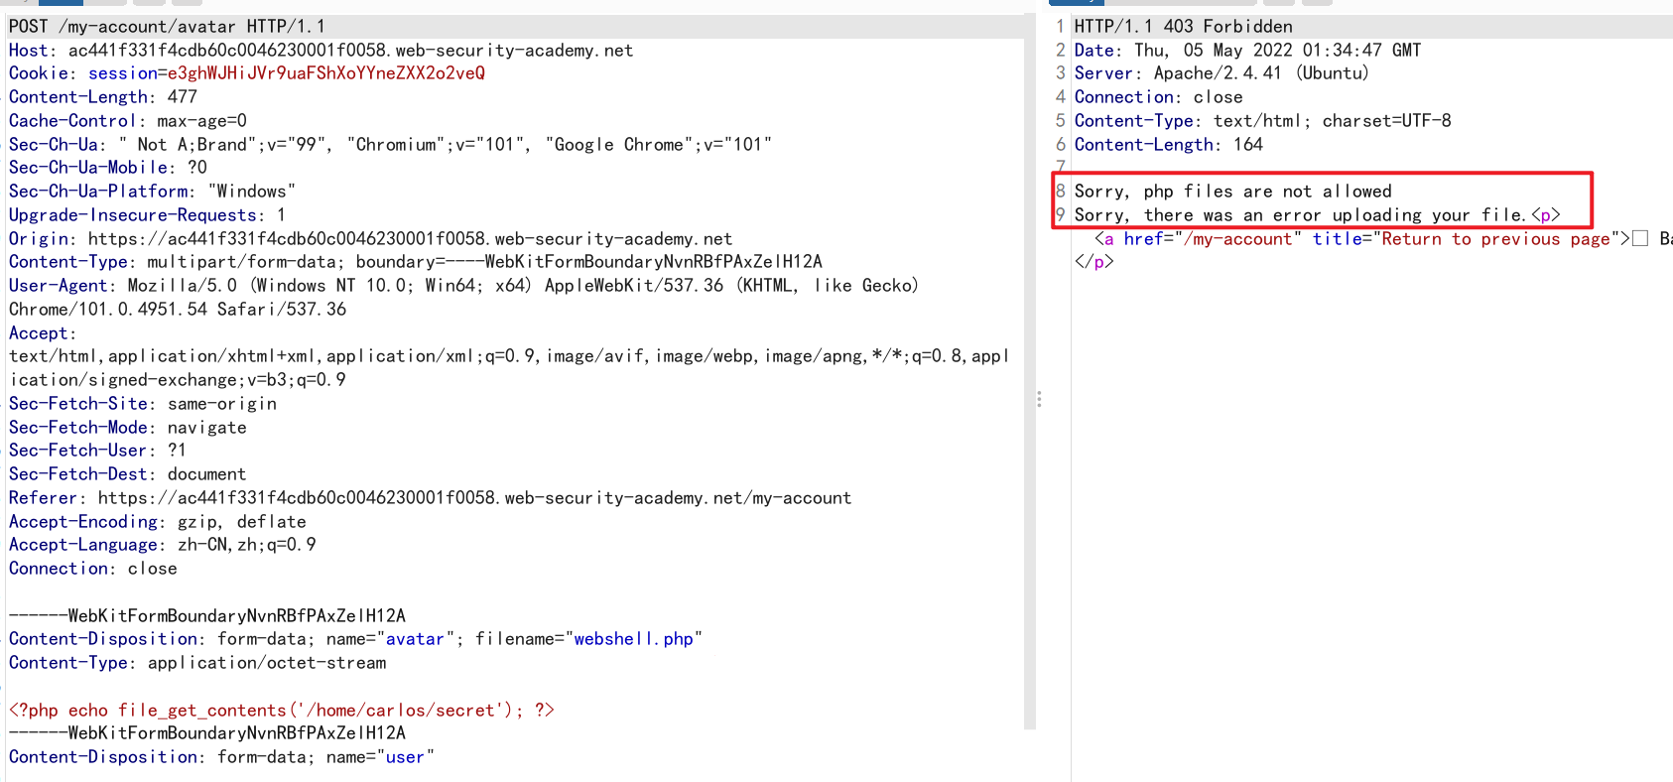The height and width of the screenshot is (782, 1673).
Task: Click the WebKitFormBoundary line above the avatar Content-Disposition
Action: (x=207, y=616)
